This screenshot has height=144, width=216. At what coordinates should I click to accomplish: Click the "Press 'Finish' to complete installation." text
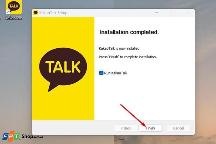(128, 57)
